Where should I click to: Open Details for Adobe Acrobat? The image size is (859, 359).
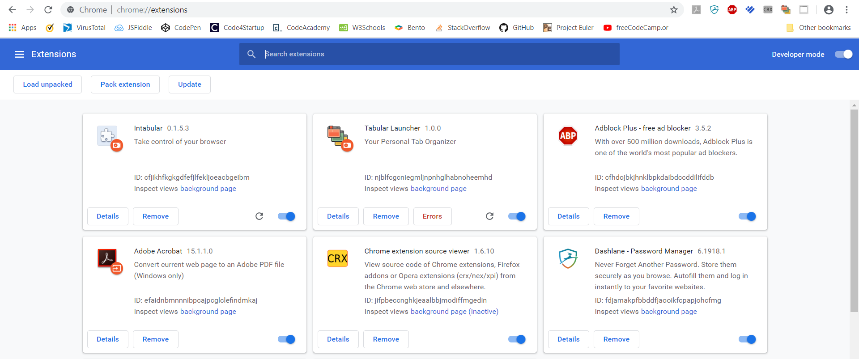108,339
